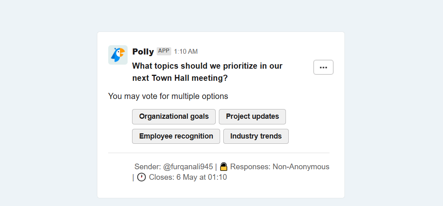Click the Closes: 6 May at 01:10 text
The image size is (443, 206).
tap(188, 177)
